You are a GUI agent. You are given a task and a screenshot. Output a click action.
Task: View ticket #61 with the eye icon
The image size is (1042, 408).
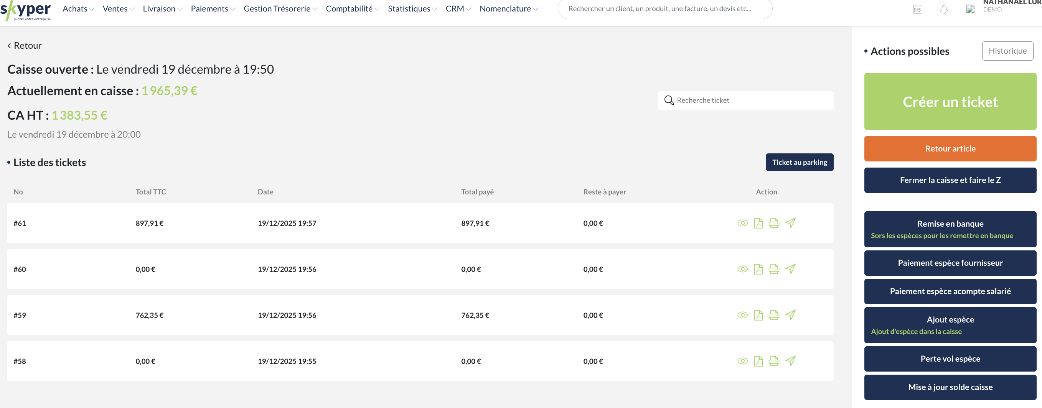click(742, 223)
